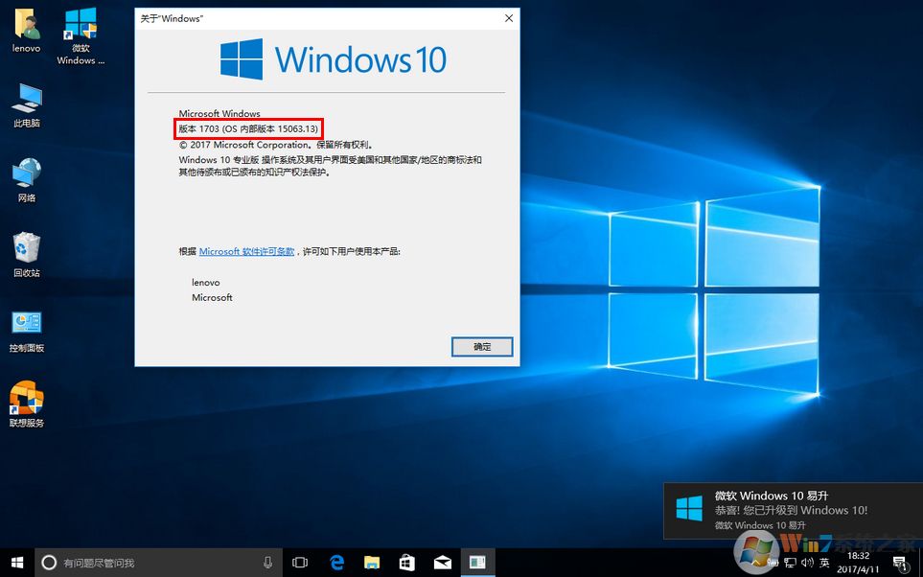Open the lenovo user folder icon
The width and height of the screenshot is (923, 577).
(27, 32)
